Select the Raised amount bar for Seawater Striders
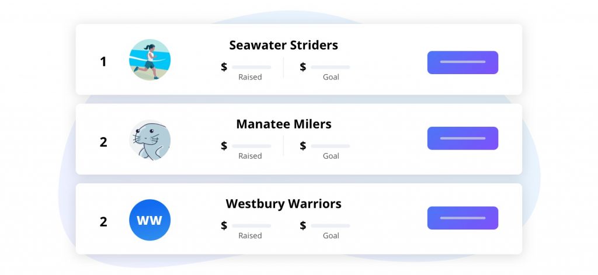 click(251, 67)
